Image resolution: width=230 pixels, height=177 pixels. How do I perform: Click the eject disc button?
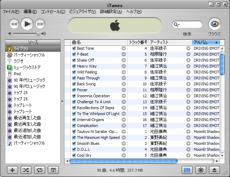pyautogui.click(x=214, y=170)
